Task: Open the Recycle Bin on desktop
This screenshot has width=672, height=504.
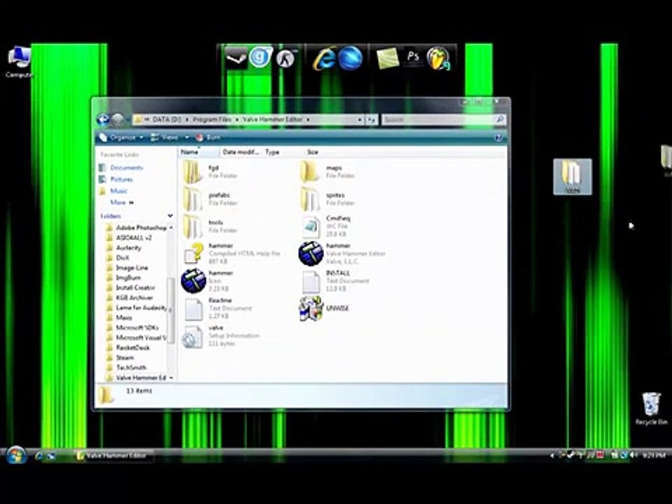Action: tap(652, 408)
